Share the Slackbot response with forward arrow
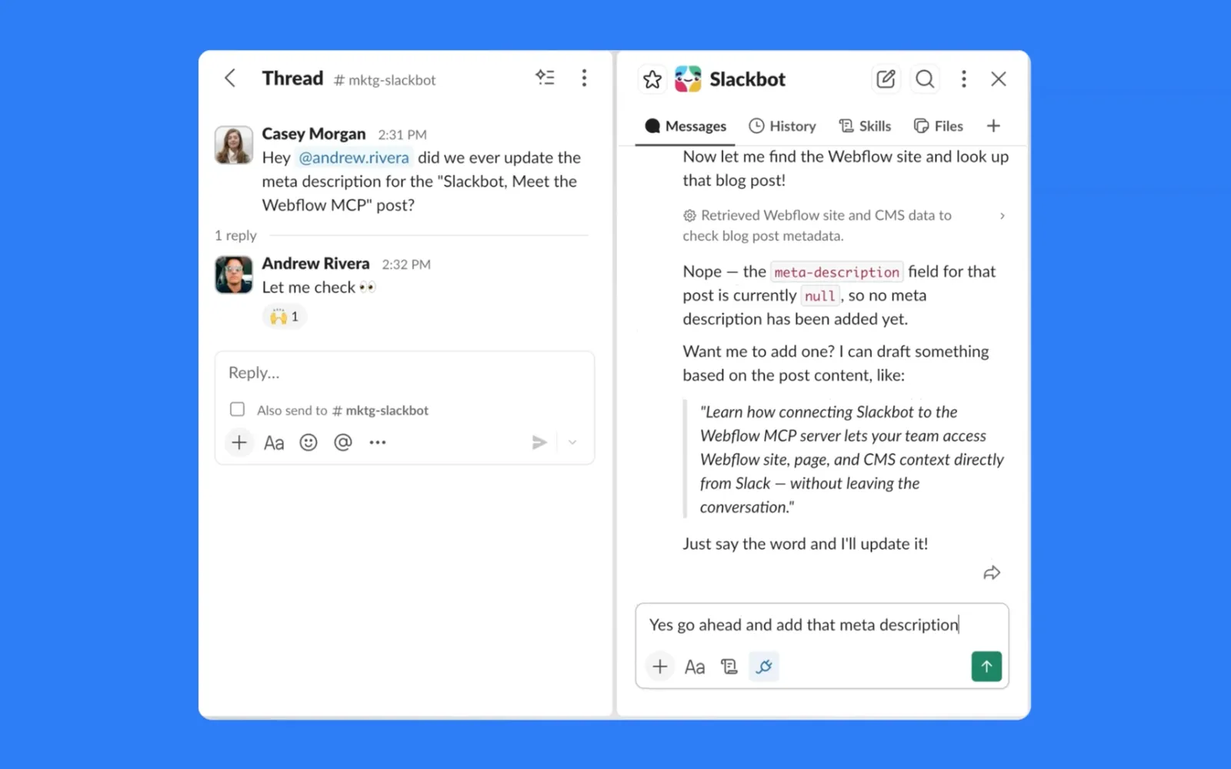1231x769 pixels. click(992, 573)
